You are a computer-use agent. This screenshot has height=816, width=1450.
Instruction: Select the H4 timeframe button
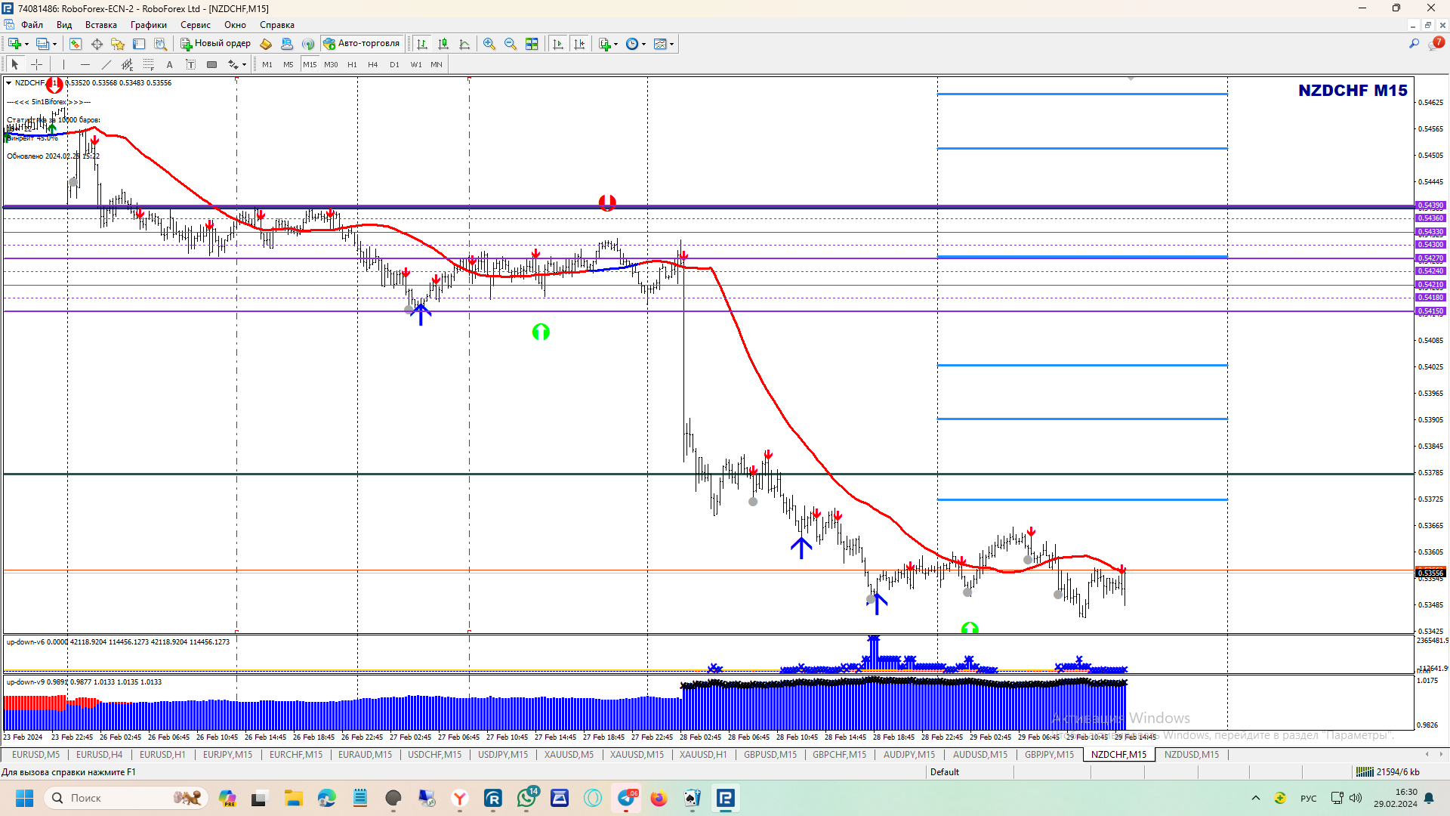pyautogui.click(x=372, y=65)
